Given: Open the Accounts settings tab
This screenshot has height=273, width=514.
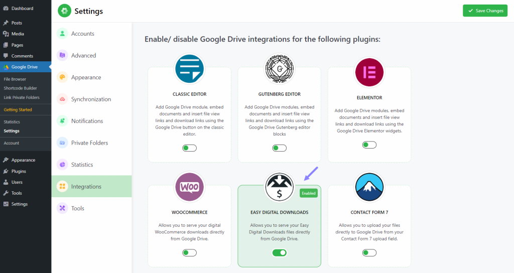Looking at the screenshot, I should click(91, 34).
